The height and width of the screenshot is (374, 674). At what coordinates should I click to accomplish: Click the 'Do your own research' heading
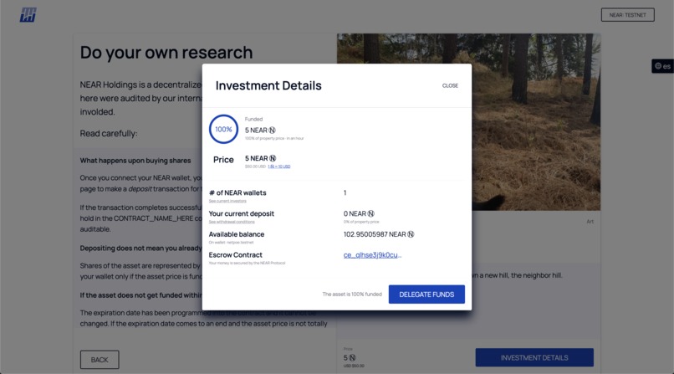click(x=166, y=53)
